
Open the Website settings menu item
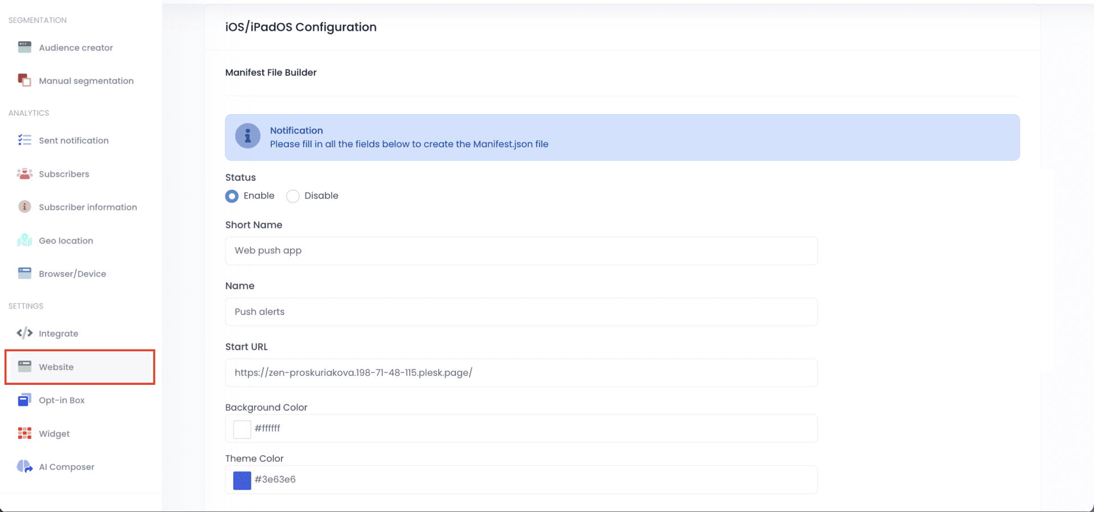[x=80, y=367]
